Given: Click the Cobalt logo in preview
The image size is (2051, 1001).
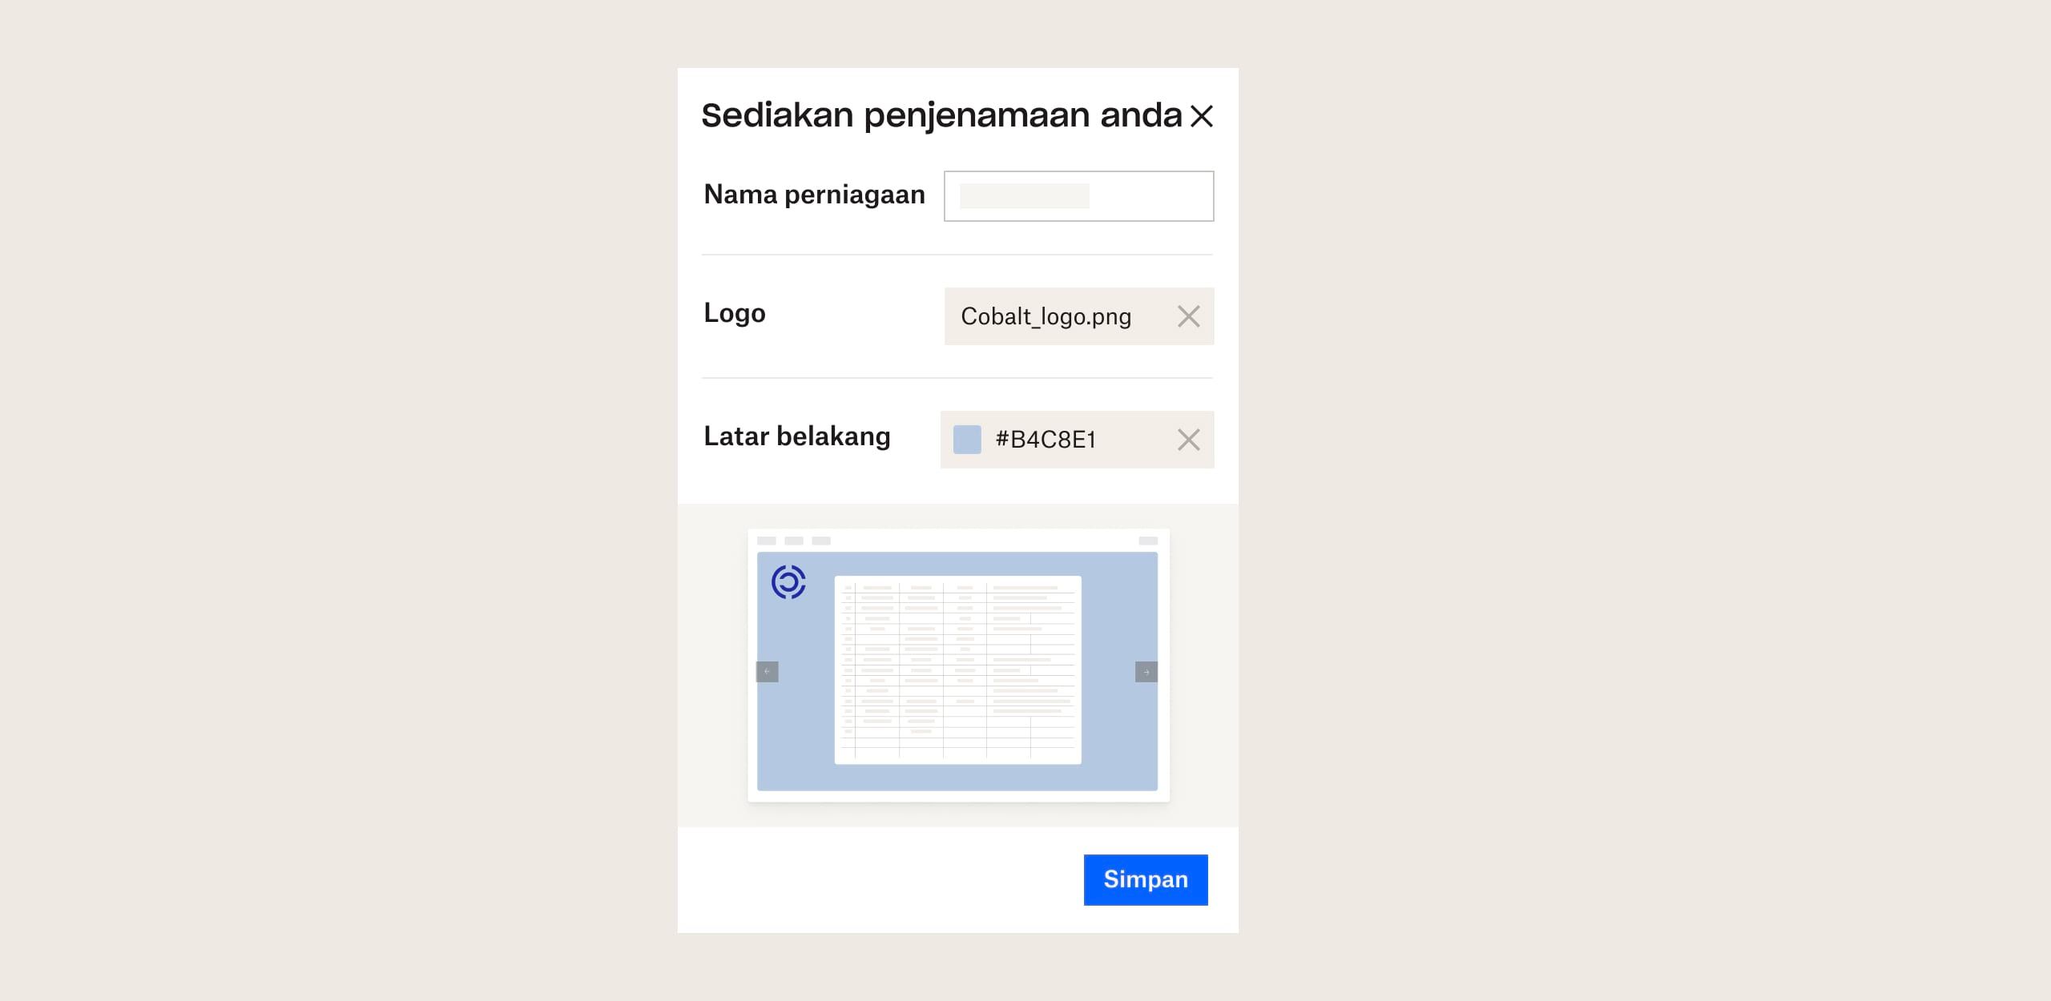Looking at the screenshot, I should point(788,582).
